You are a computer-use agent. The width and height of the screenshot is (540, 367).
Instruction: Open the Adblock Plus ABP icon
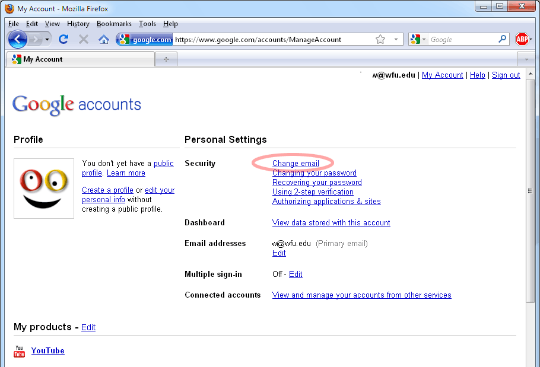(522, 39)
